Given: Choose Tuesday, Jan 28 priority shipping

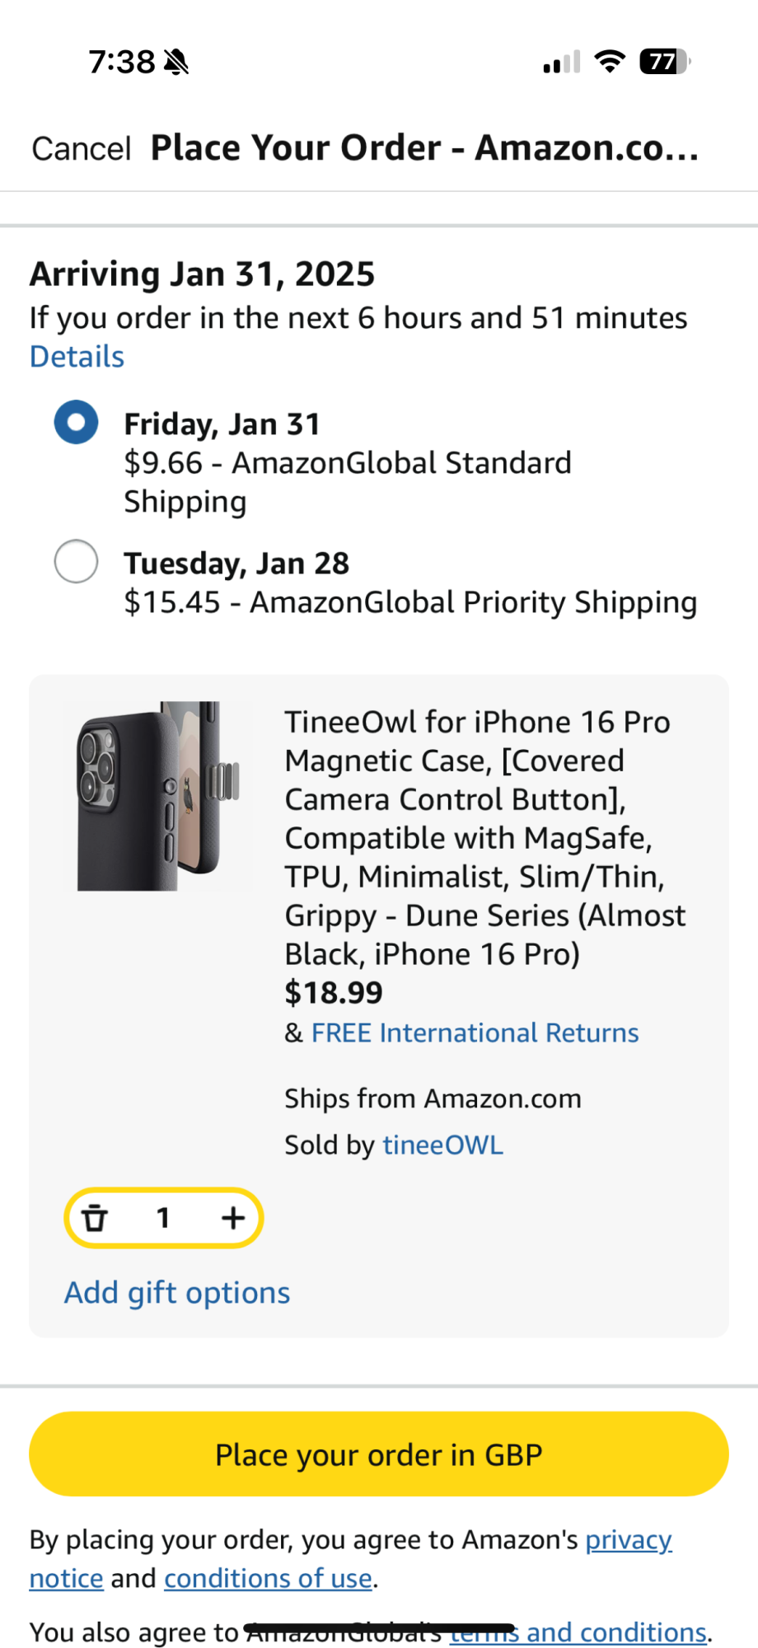Looking at the screenshot, I should 77,562.
